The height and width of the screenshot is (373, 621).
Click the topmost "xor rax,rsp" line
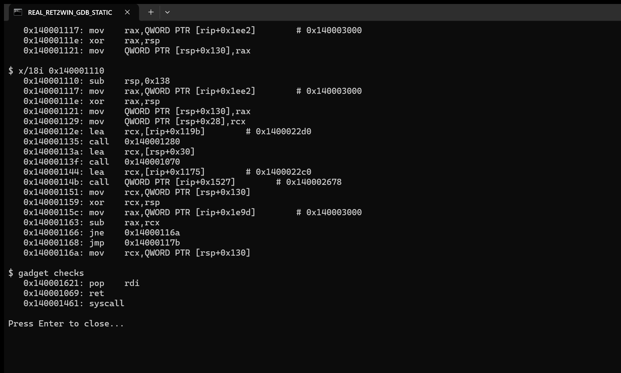[x=92, y=40]
